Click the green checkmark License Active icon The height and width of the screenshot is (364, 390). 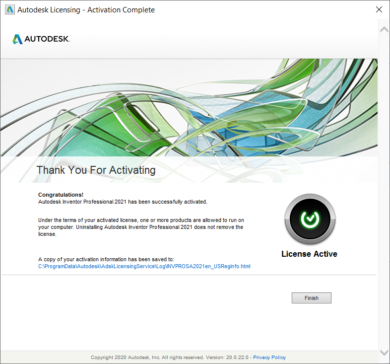(310, 219)
